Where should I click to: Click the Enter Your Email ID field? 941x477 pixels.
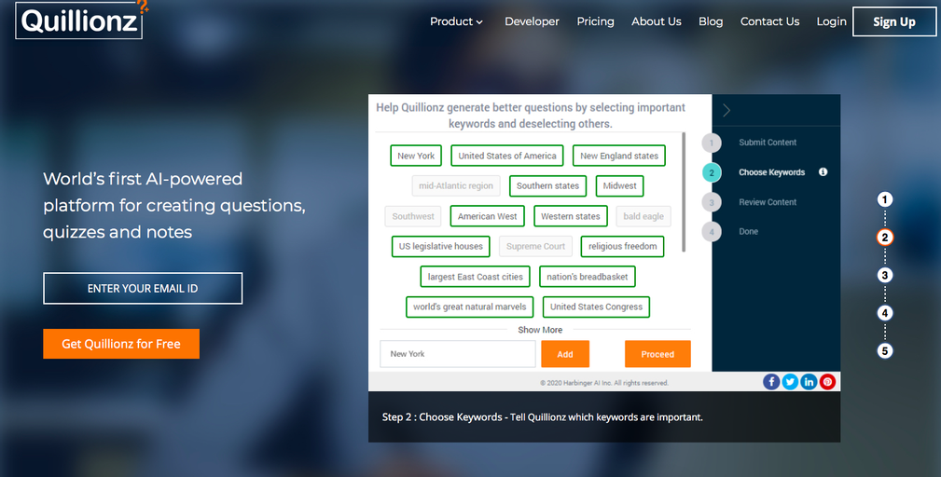click(x=143, y=288)
